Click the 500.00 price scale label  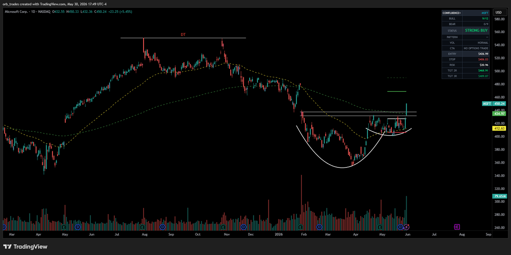pos(499,71)
